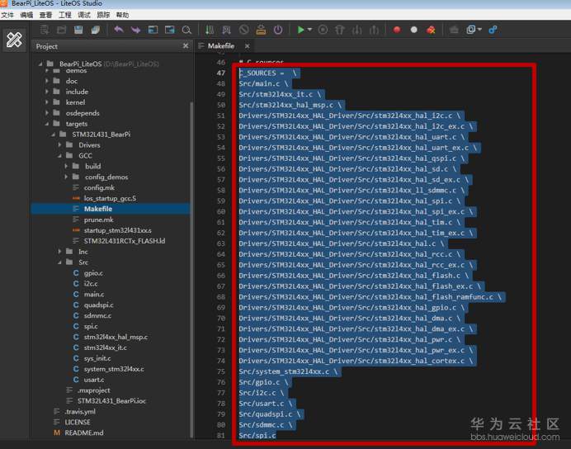Click the white dot breakpoint icon
This screenshot has width=571, height=449.
[x=414, y=30]
